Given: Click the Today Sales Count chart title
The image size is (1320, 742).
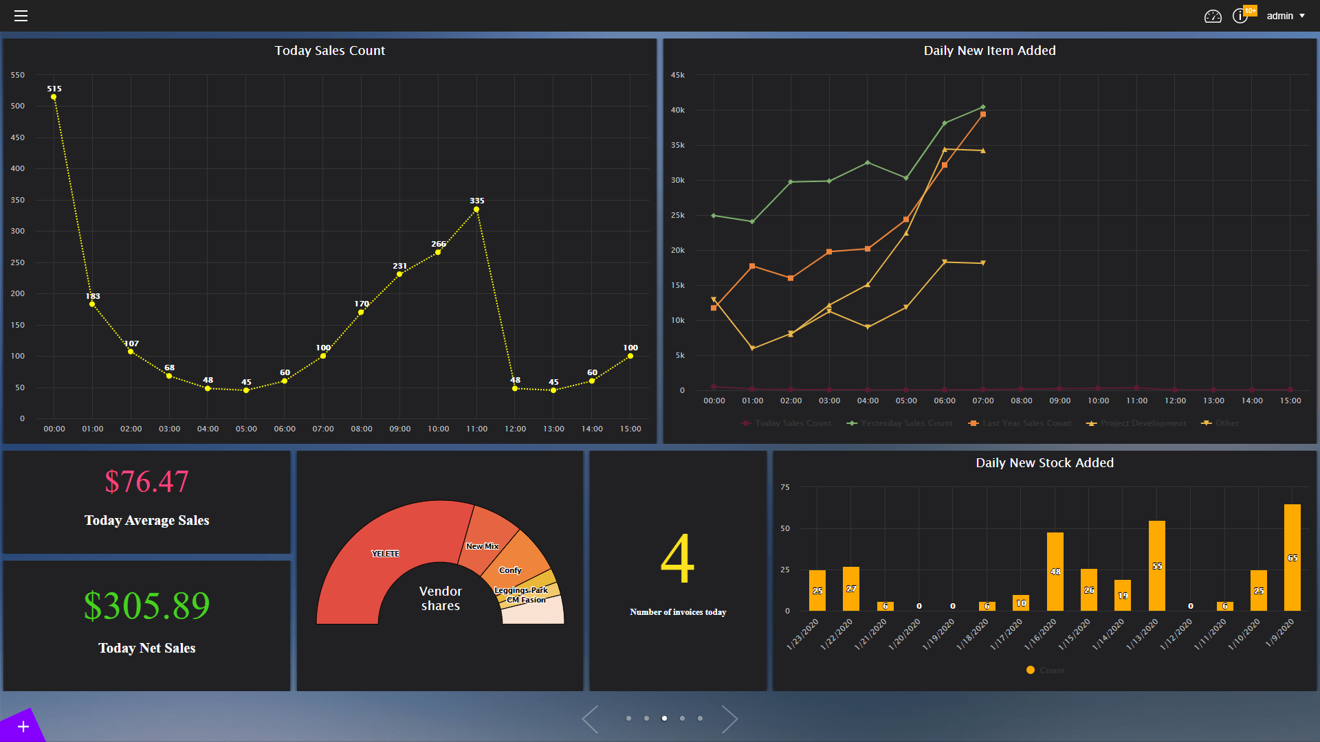Looking at the screenshot, I should (x=330, y=51).
